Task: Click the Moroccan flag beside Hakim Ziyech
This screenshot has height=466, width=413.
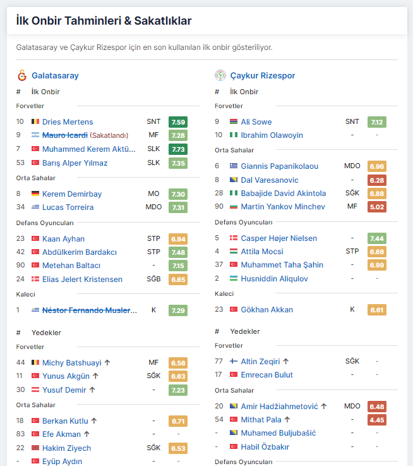Action: click(35, 448)
